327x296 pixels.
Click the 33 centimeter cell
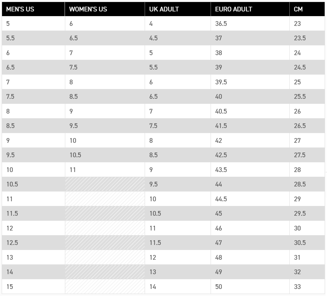pyautogui.click(x=307, y=287)
